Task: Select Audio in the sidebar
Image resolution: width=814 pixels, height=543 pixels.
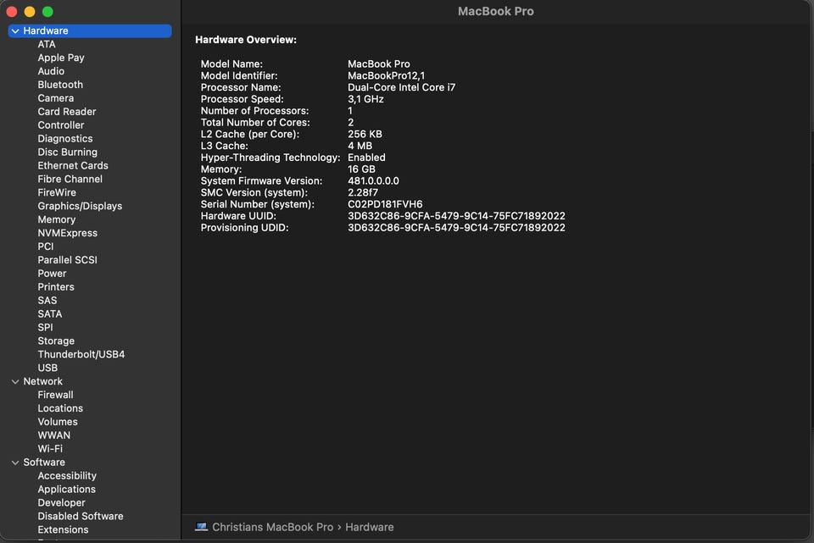Action: coord(51,71)
